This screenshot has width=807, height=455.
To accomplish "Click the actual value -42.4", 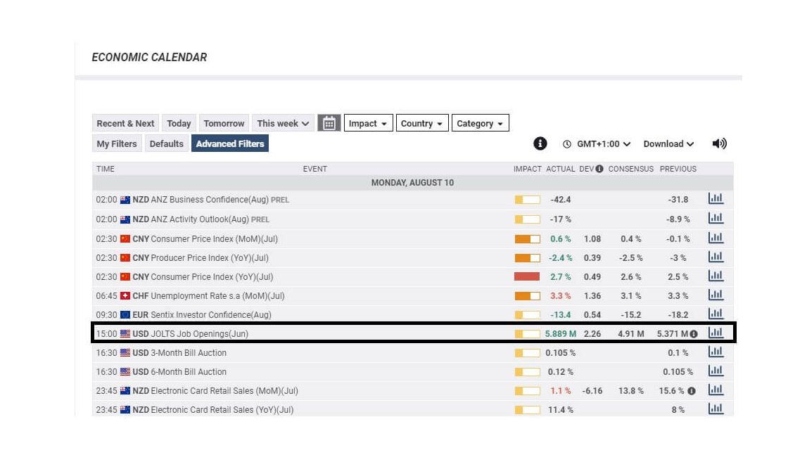I will pos(561,200).
